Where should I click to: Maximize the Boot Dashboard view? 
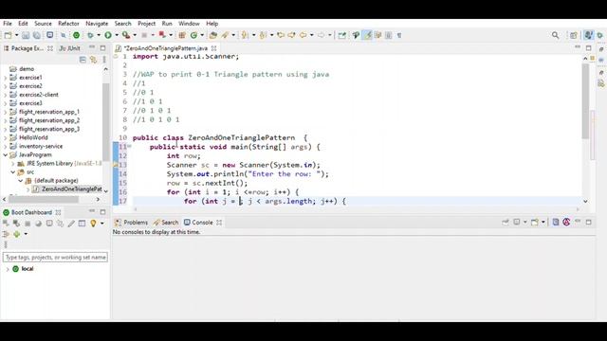click(x=102, y=212)
